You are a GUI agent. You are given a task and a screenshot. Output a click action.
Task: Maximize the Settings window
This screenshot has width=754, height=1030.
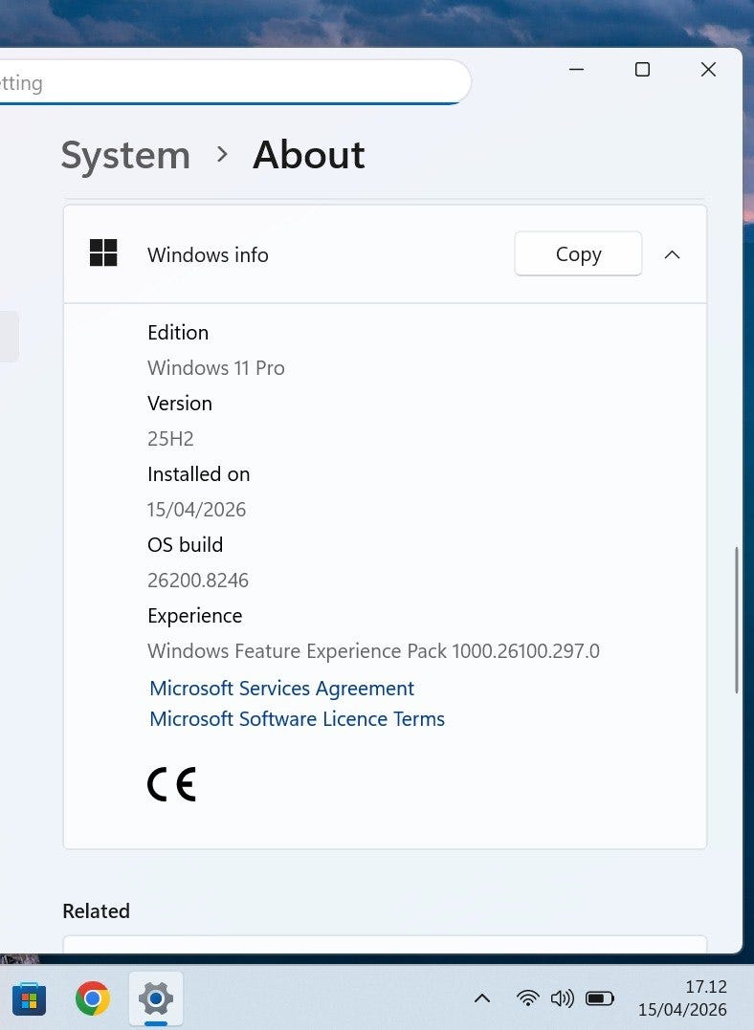[642, 70]
